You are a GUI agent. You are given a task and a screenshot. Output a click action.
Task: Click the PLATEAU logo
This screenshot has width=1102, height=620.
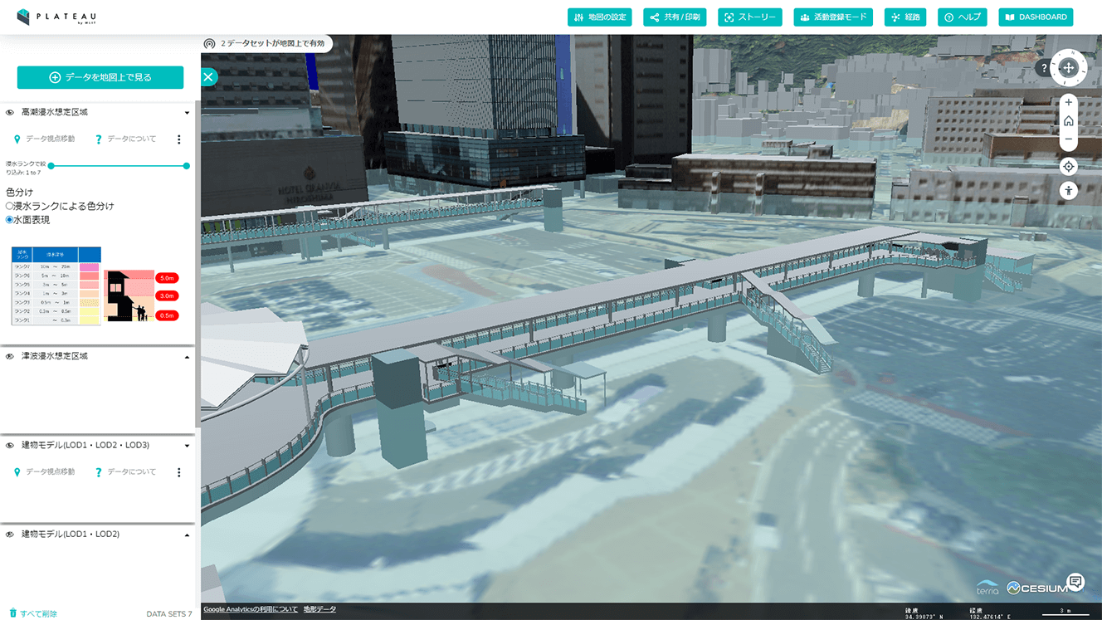pos(56,17)
